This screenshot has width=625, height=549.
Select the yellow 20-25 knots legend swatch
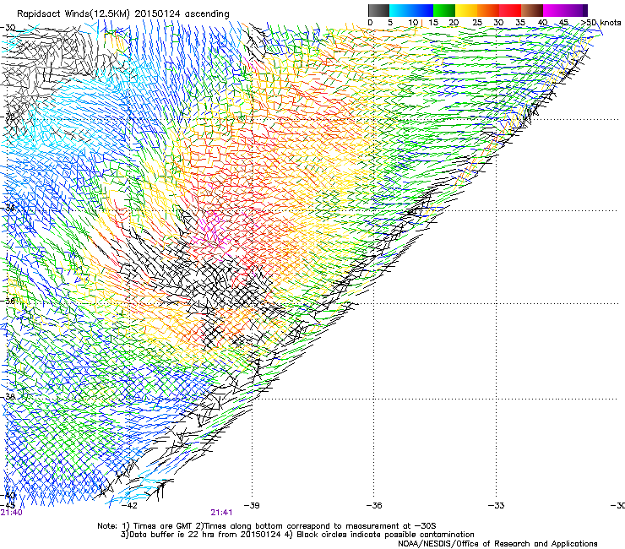466,10
